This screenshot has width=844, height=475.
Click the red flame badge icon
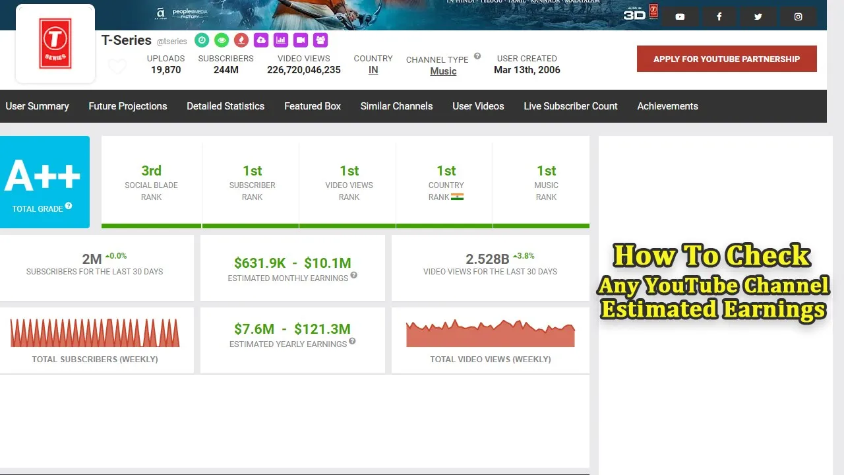[241, 40]
